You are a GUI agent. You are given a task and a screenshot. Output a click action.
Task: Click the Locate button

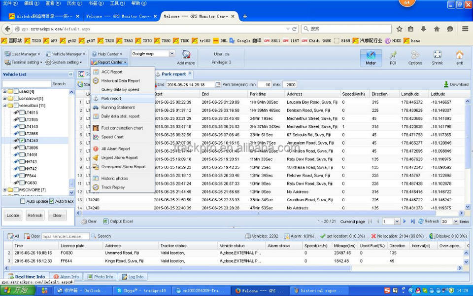click(13, 216)
